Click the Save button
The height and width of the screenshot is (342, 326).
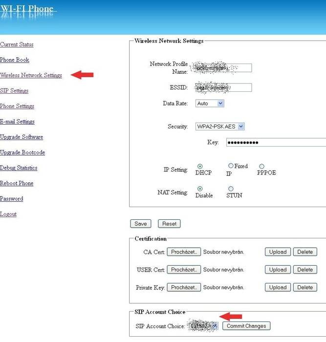pos(140,224)
